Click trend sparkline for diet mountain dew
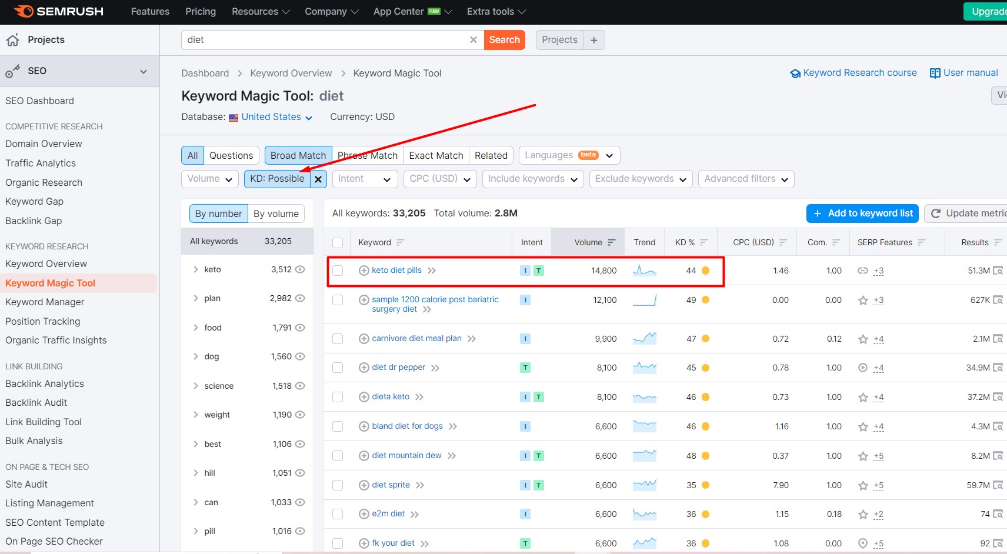This screenshot has height=554, width=1007. 645,456
